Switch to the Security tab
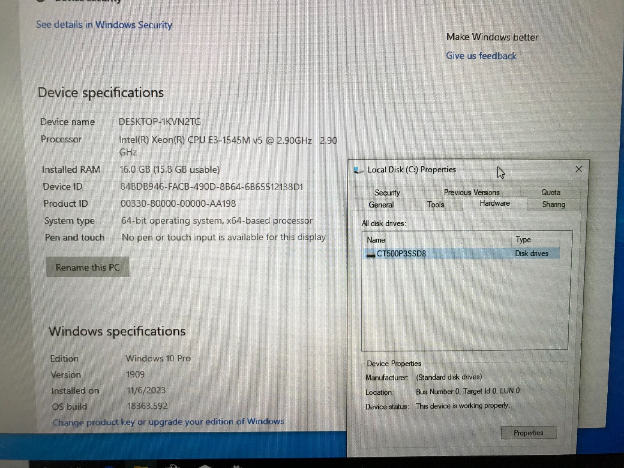This screenshot has height=468, width=624. click(387, 192)
